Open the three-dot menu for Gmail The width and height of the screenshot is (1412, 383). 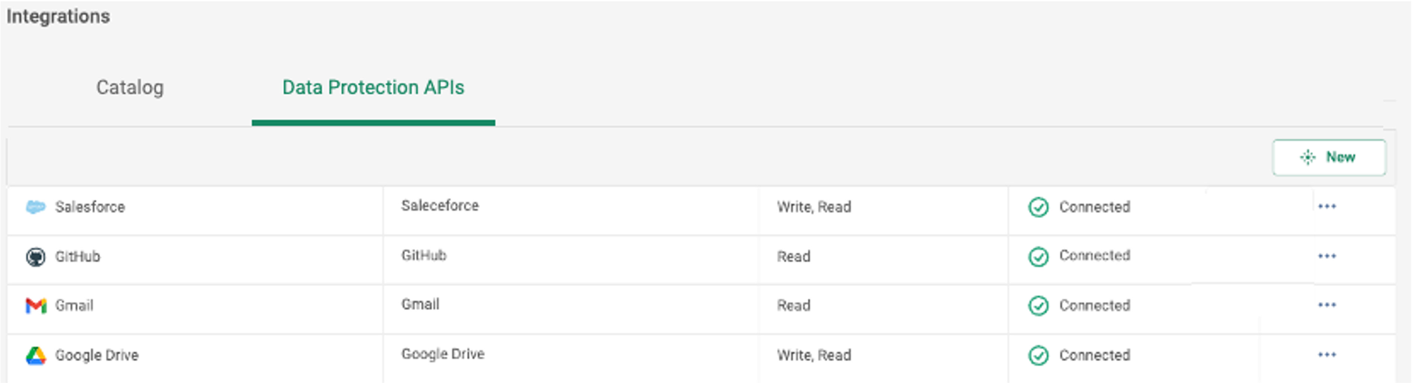click(x=1327, y=305)
